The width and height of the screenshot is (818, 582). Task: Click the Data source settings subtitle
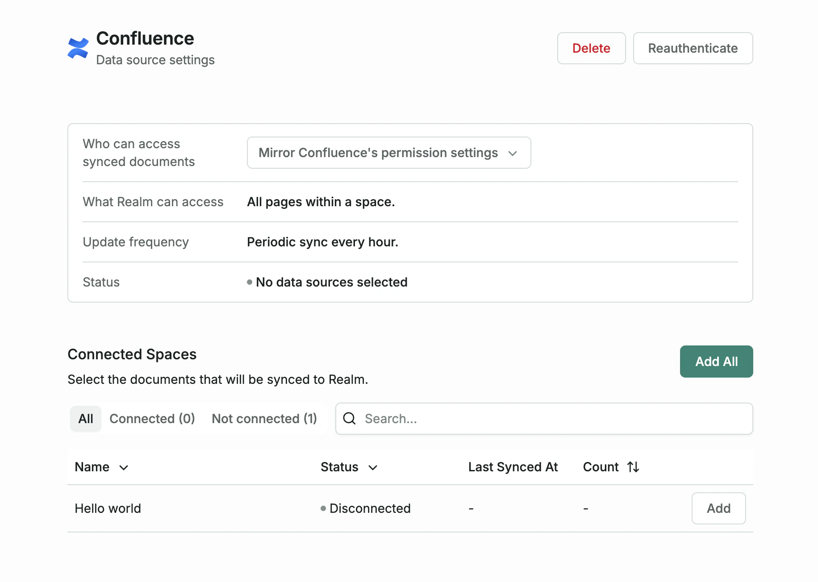point(155,60)
